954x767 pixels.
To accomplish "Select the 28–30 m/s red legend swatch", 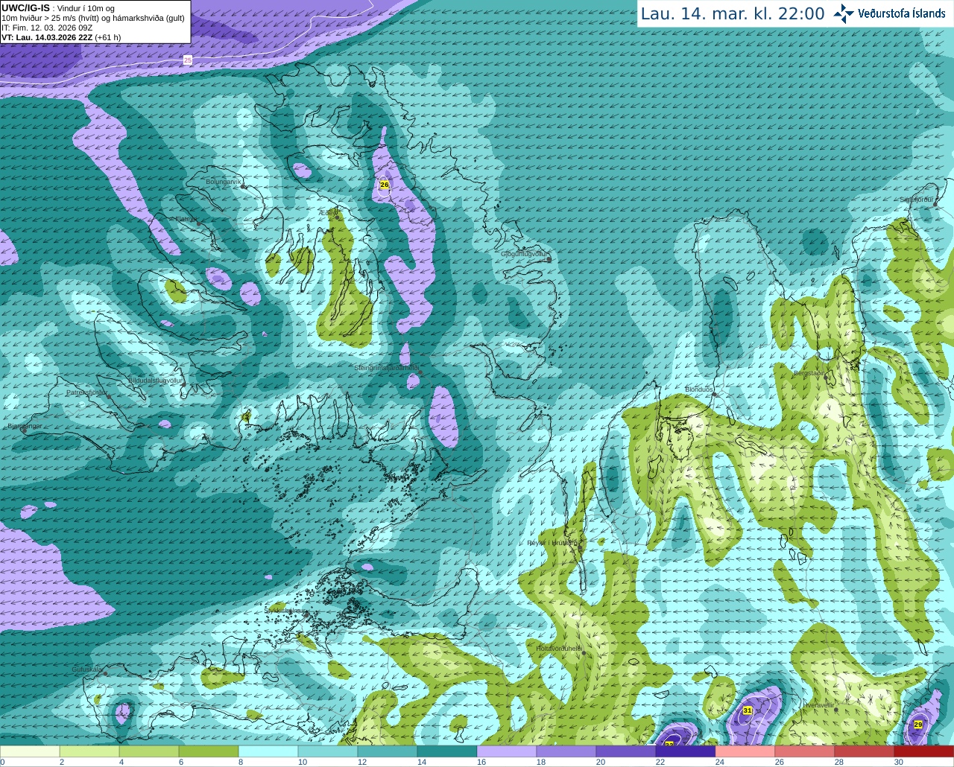I will (865, 751).
